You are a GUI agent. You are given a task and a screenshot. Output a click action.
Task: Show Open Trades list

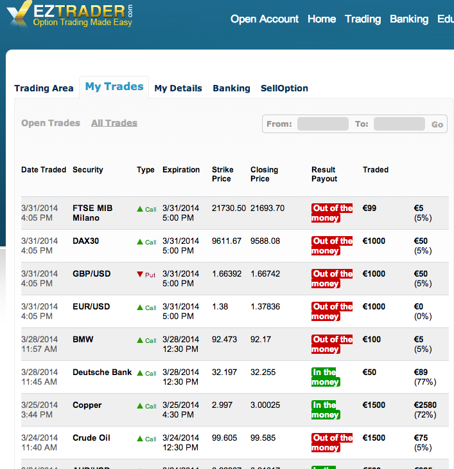[x=51, y=123]
